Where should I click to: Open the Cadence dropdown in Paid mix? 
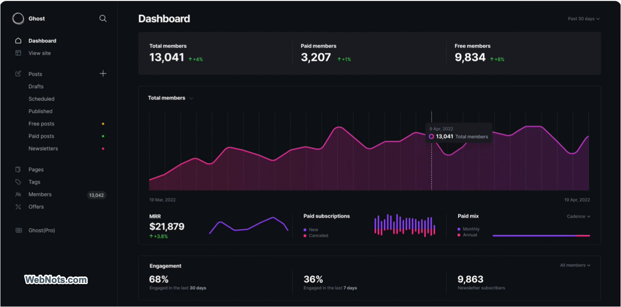[x=578, y=216]
